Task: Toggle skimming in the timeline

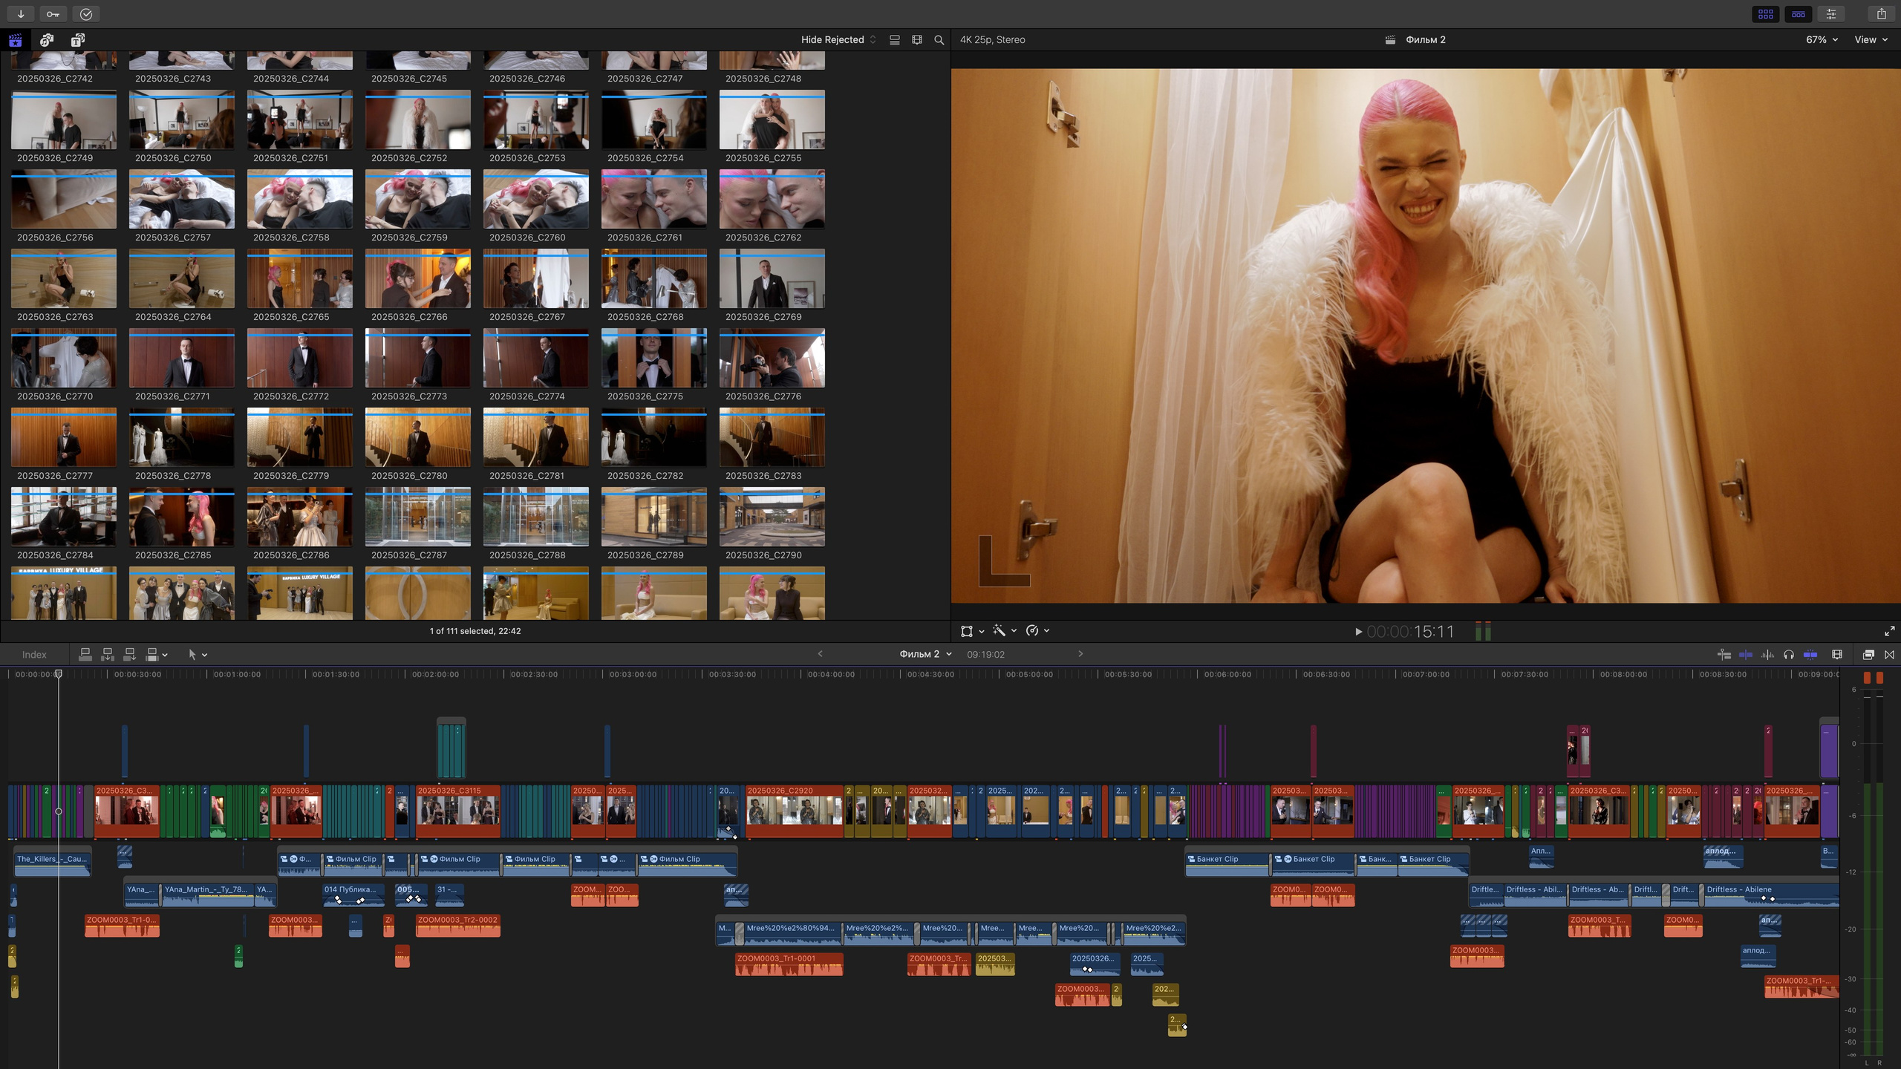Action: [x=1746, y=654]
